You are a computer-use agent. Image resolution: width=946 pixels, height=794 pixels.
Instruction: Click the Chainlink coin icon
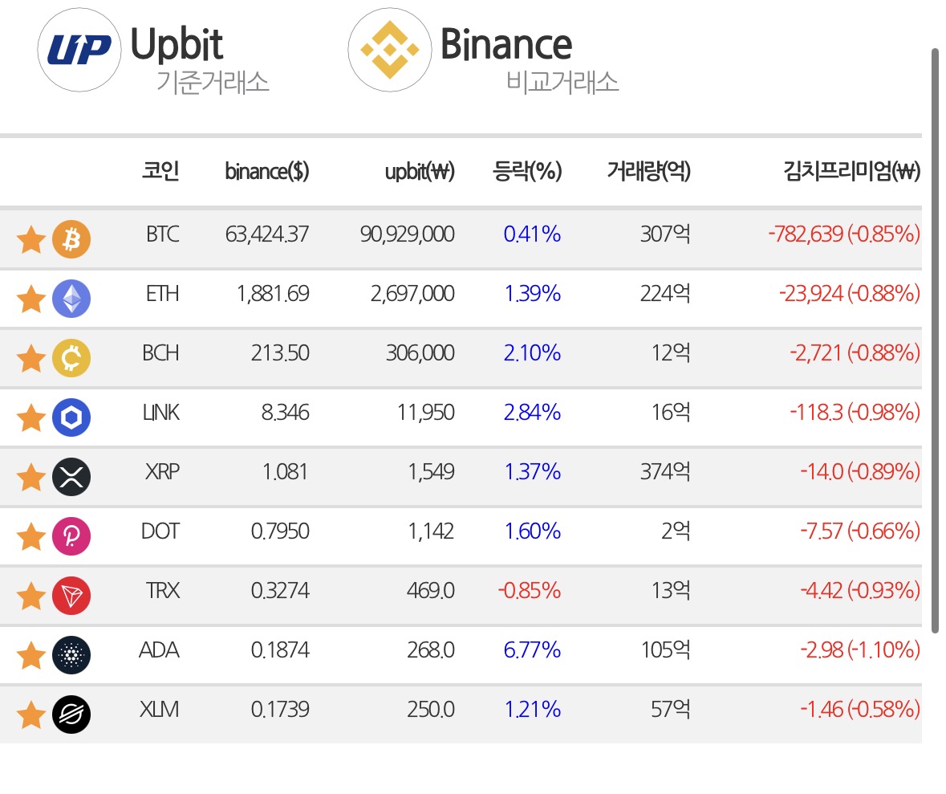click(71, 417)
